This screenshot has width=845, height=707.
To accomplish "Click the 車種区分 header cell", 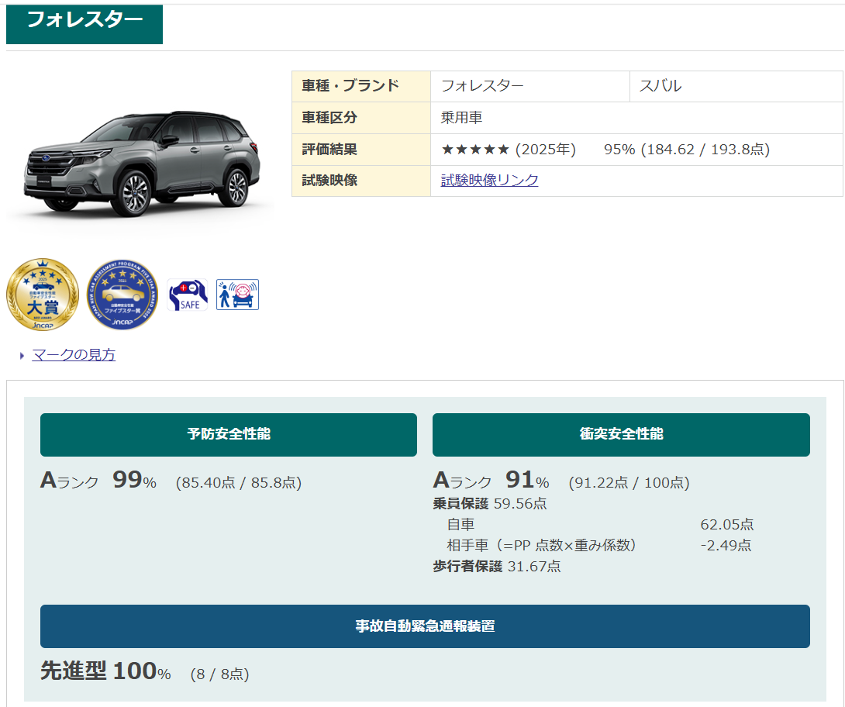I will (361, 118).
